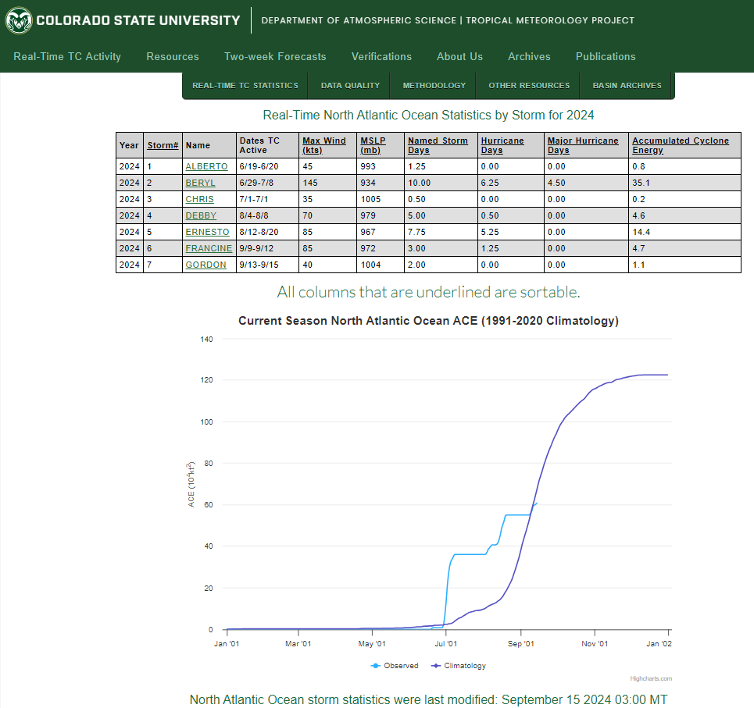Click Ernesto's dates 8/12-8/20

point(259,232)
